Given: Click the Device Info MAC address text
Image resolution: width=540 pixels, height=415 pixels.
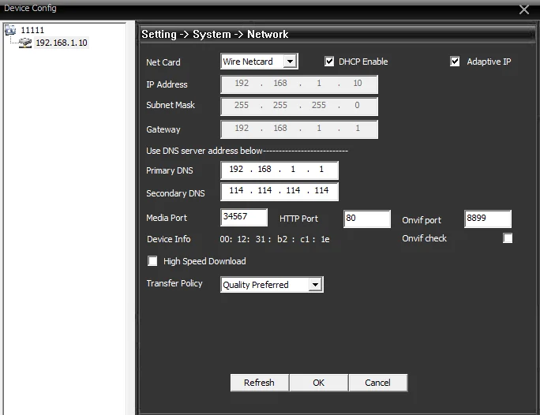Looking at the screenshot, I should (275, 239).
